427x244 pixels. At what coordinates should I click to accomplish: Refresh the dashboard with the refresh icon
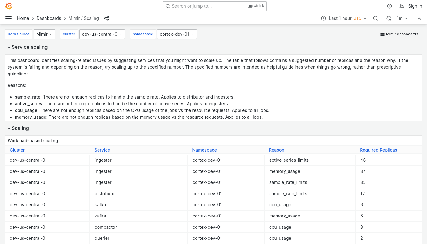[389, 18]
